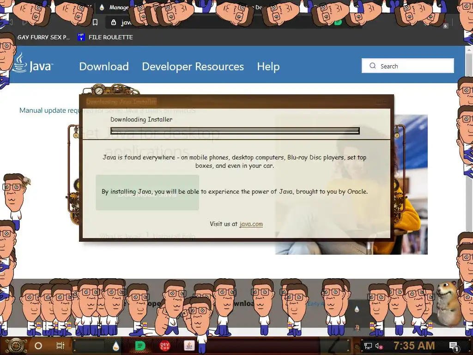Open the green chat-bubble taskbar app
The height and width of the screenshot is (355, 473).
click(x=139, y=346)
